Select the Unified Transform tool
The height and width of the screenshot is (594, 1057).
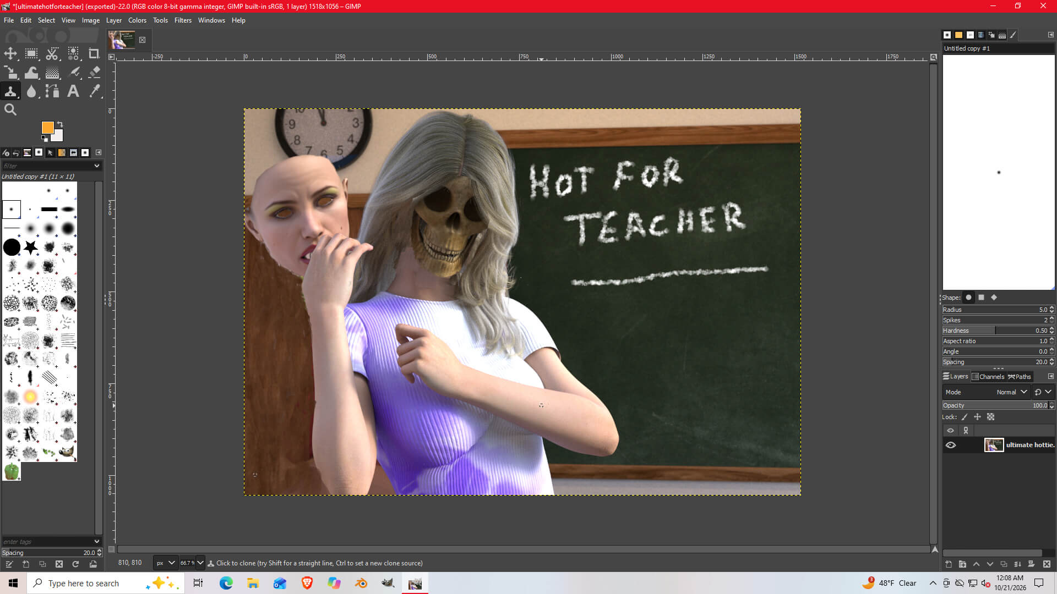(10, 72)
